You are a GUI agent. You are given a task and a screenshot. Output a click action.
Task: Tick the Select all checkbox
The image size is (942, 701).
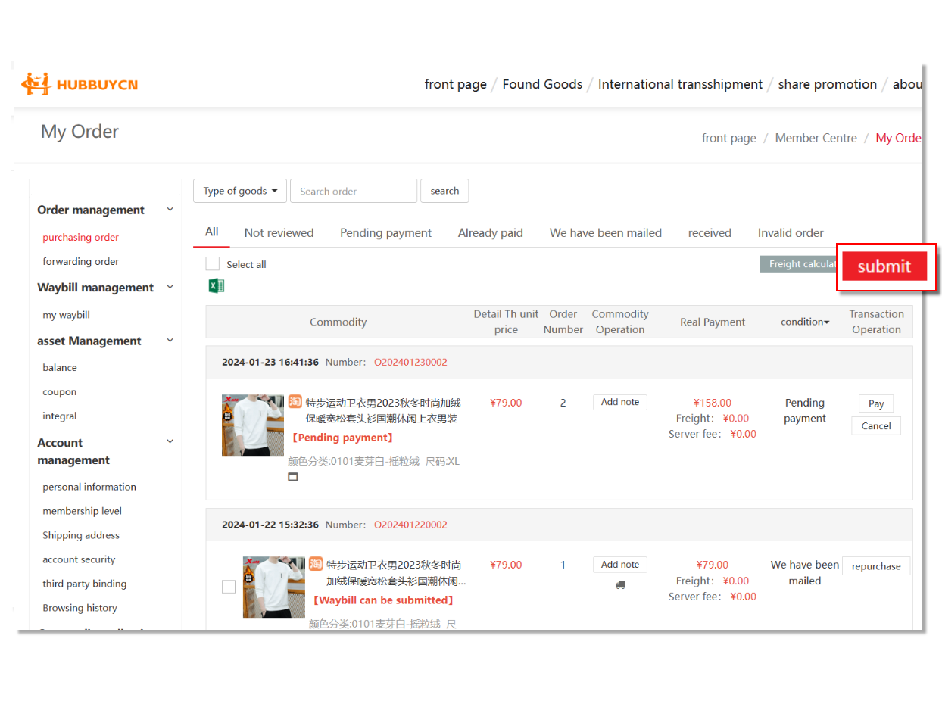pos(213,264)
